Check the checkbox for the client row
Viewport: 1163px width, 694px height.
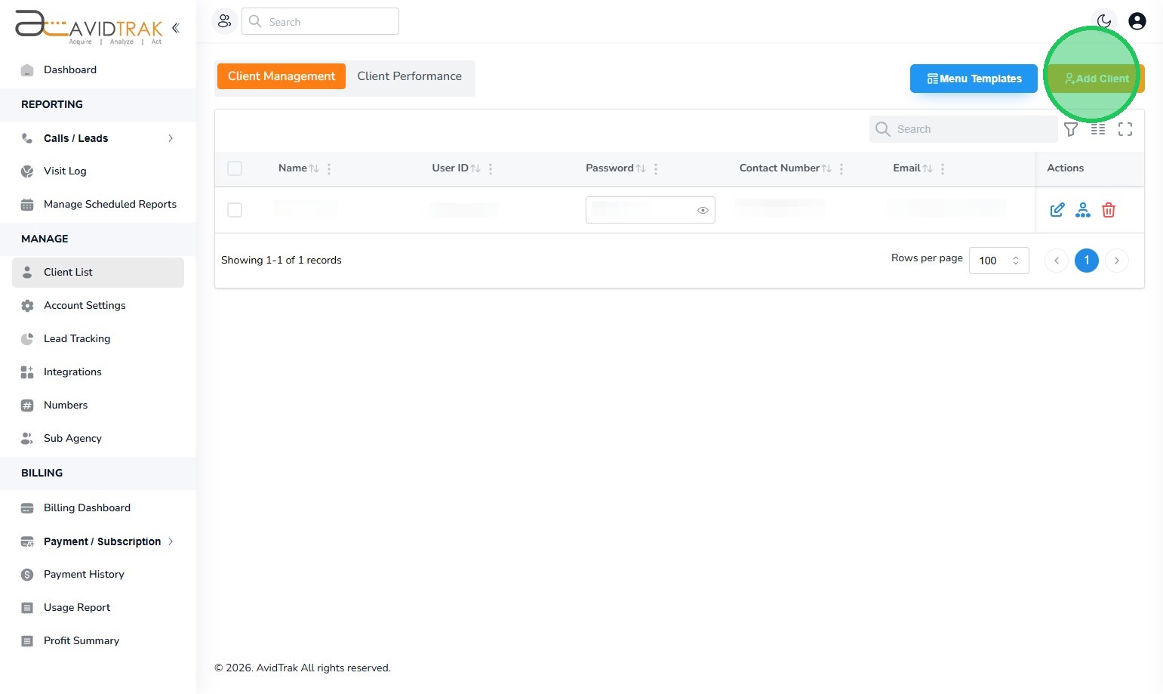click(235, 210)
